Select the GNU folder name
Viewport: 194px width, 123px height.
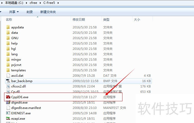[15, 38]
